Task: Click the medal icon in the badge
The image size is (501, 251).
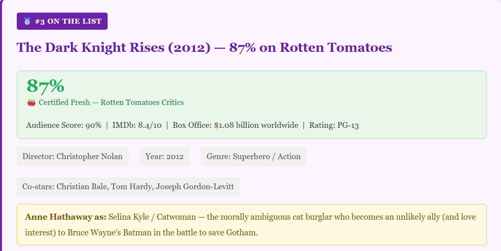Action: [27, 21]
